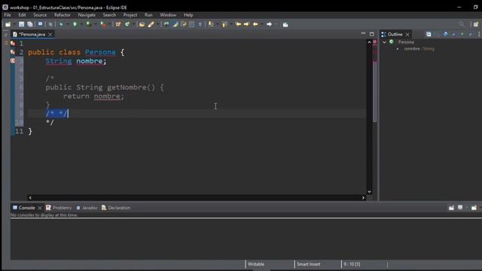Screen dimensions: 482x271
Task: Switch to the Problems tab
Action: (x=59, y=208)
